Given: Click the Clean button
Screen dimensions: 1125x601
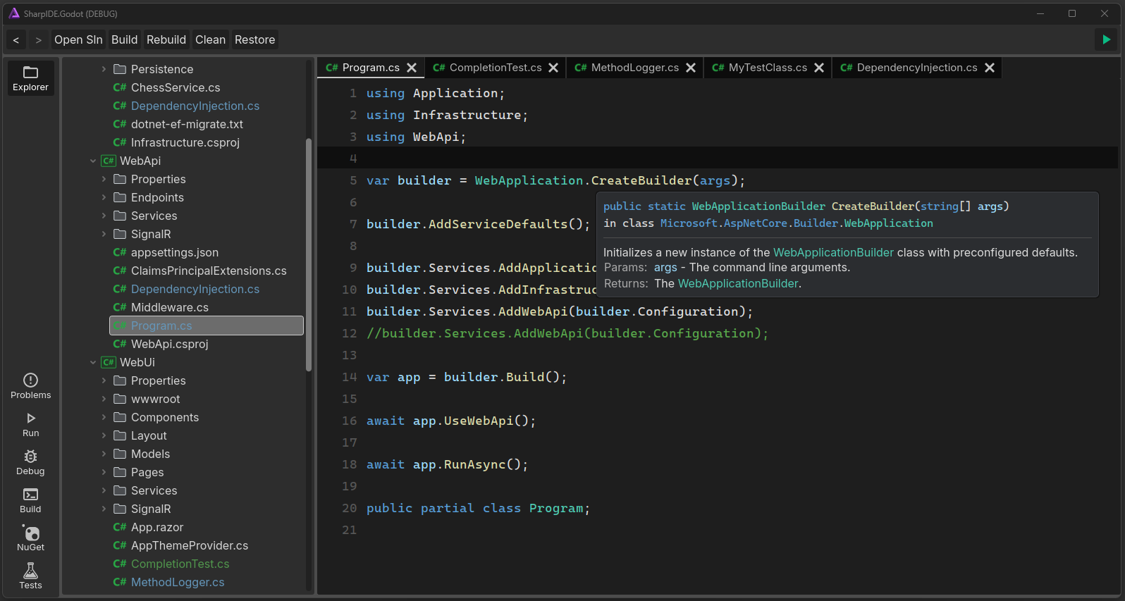Looking at the screenshot, I should point(211,39).
